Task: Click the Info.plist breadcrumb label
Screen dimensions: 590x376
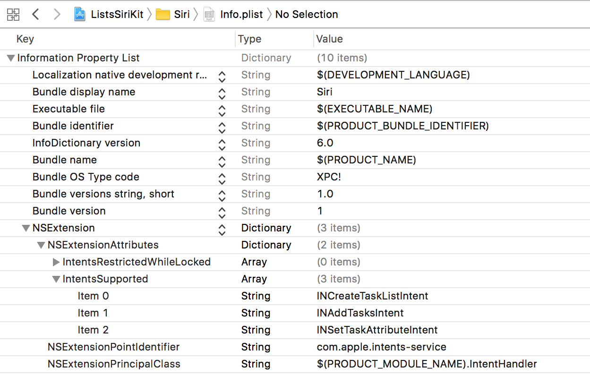Action: pos(241,15)
